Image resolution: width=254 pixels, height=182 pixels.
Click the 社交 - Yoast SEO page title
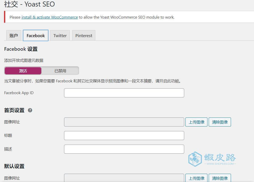[x=29, y=4]
